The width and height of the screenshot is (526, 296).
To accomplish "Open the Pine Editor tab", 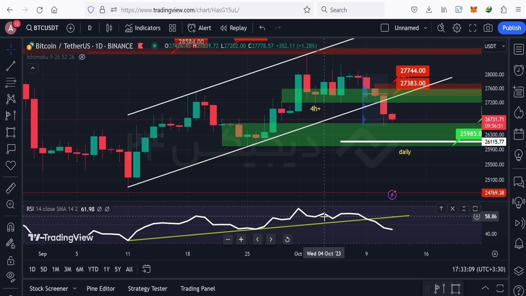I will 101,289.
